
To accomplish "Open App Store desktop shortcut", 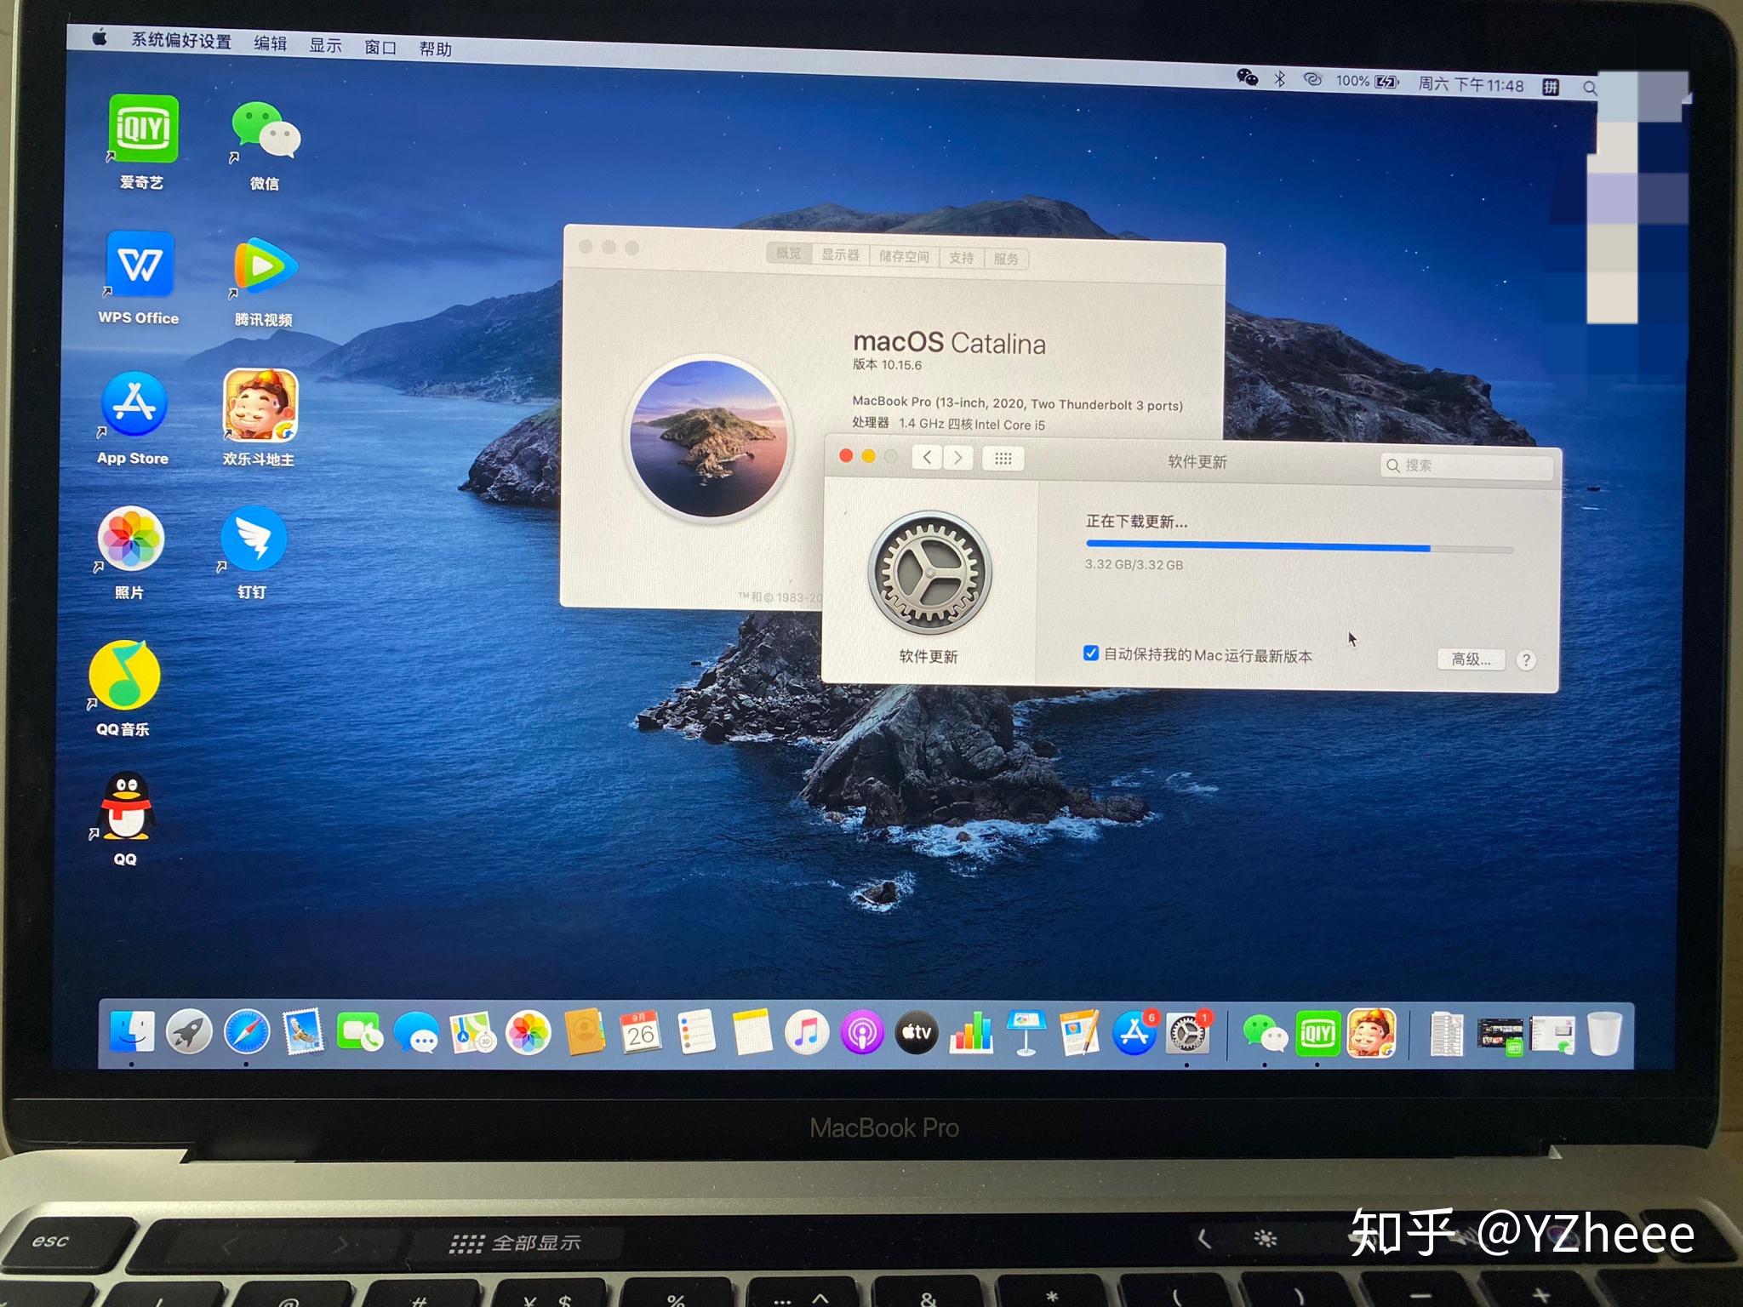I will click(134, 404).
